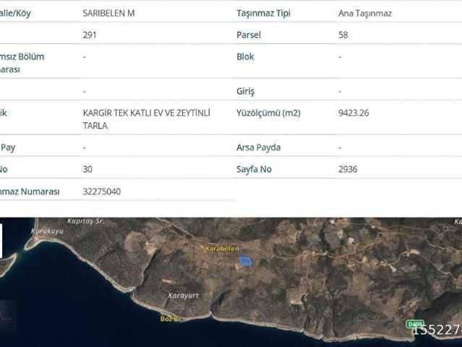Select the value 30 in the No row
This screenshot has height=347, width=462.
tap(87, 169)
